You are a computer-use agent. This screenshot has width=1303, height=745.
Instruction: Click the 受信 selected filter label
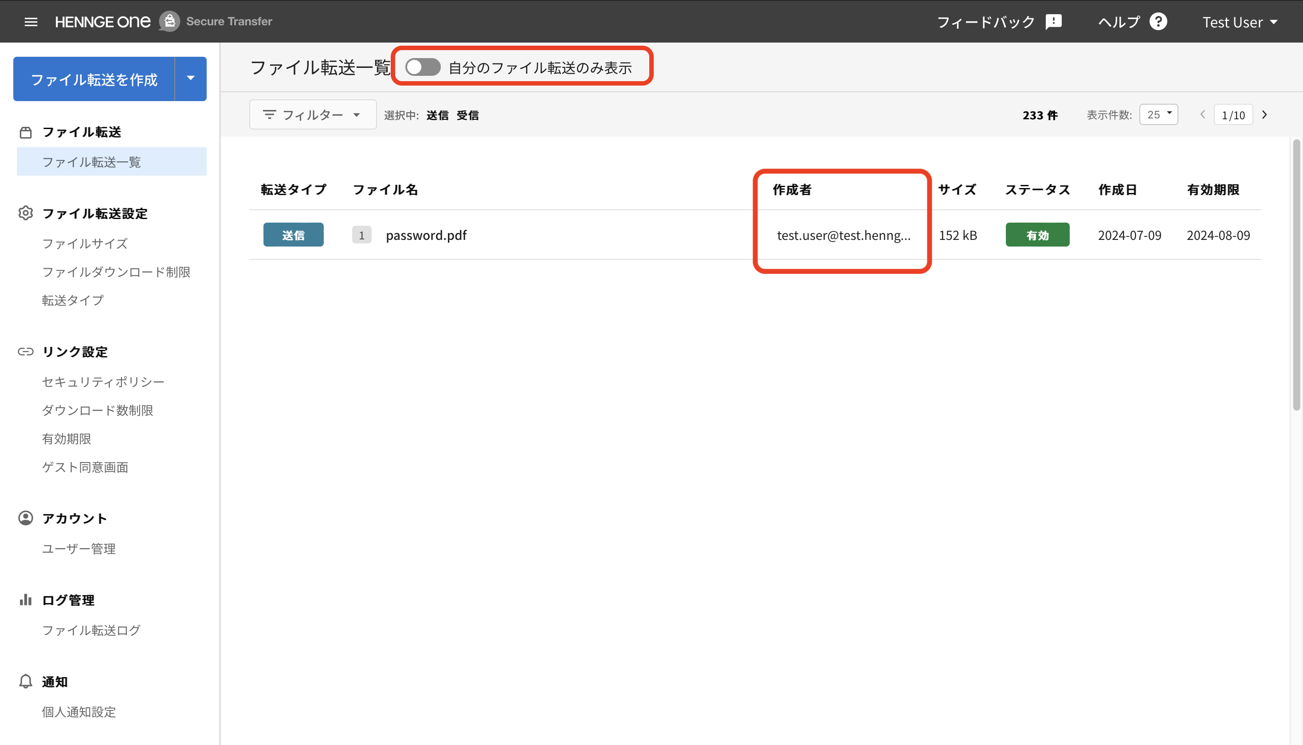[467, 115]
